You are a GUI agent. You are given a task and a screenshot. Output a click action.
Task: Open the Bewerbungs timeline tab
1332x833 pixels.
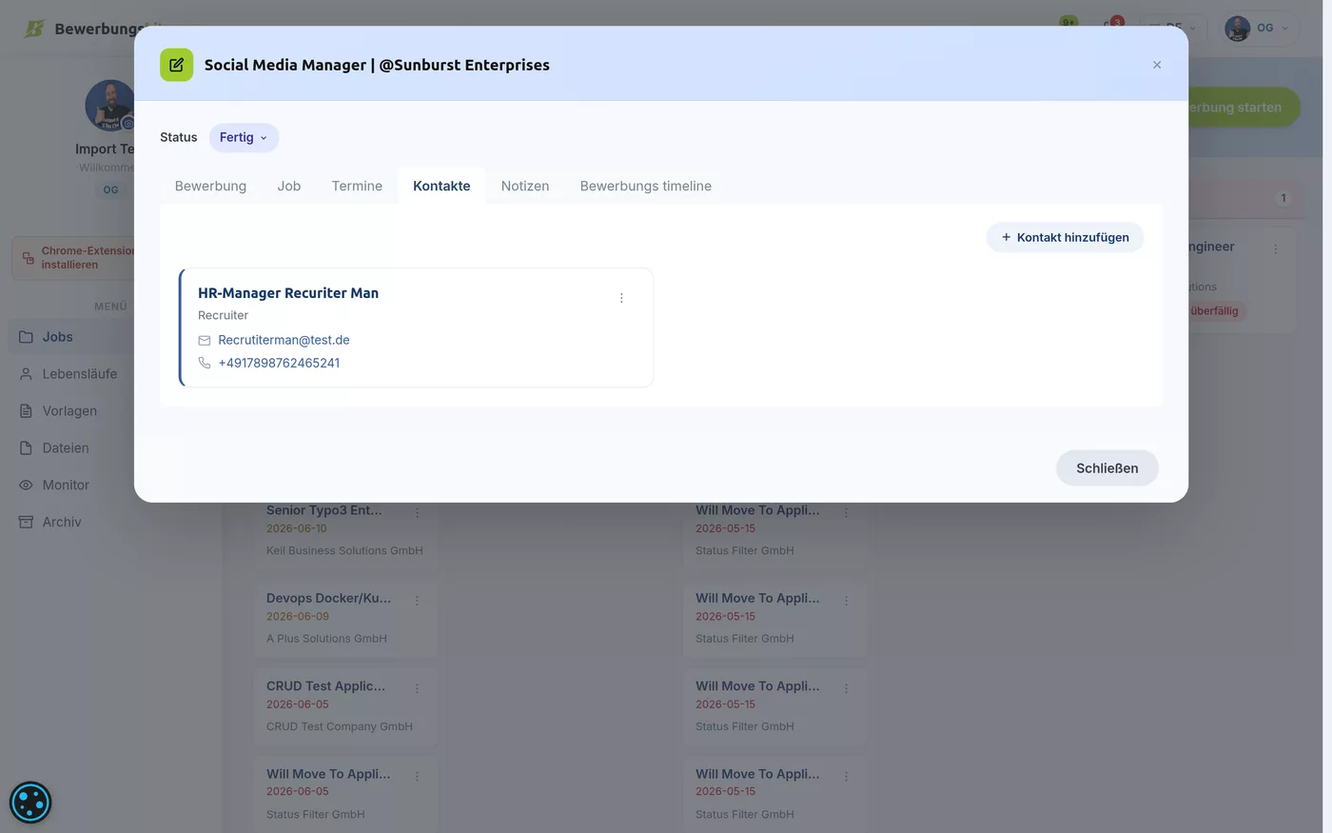tap(646, 186)
